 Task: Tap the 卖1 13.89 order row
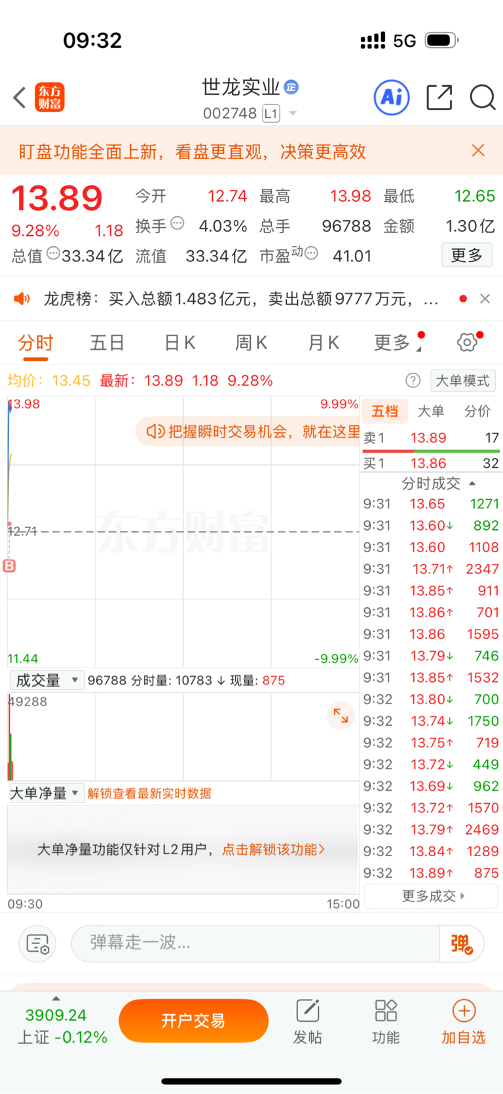coord(431,438)
